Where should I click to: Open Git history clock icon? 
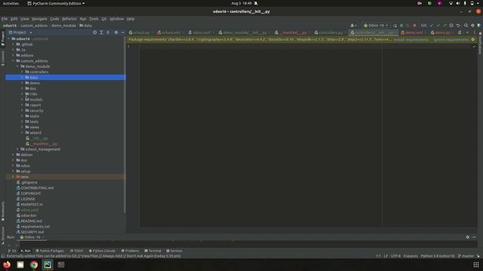pyautogui.click(x=451, y=26)
